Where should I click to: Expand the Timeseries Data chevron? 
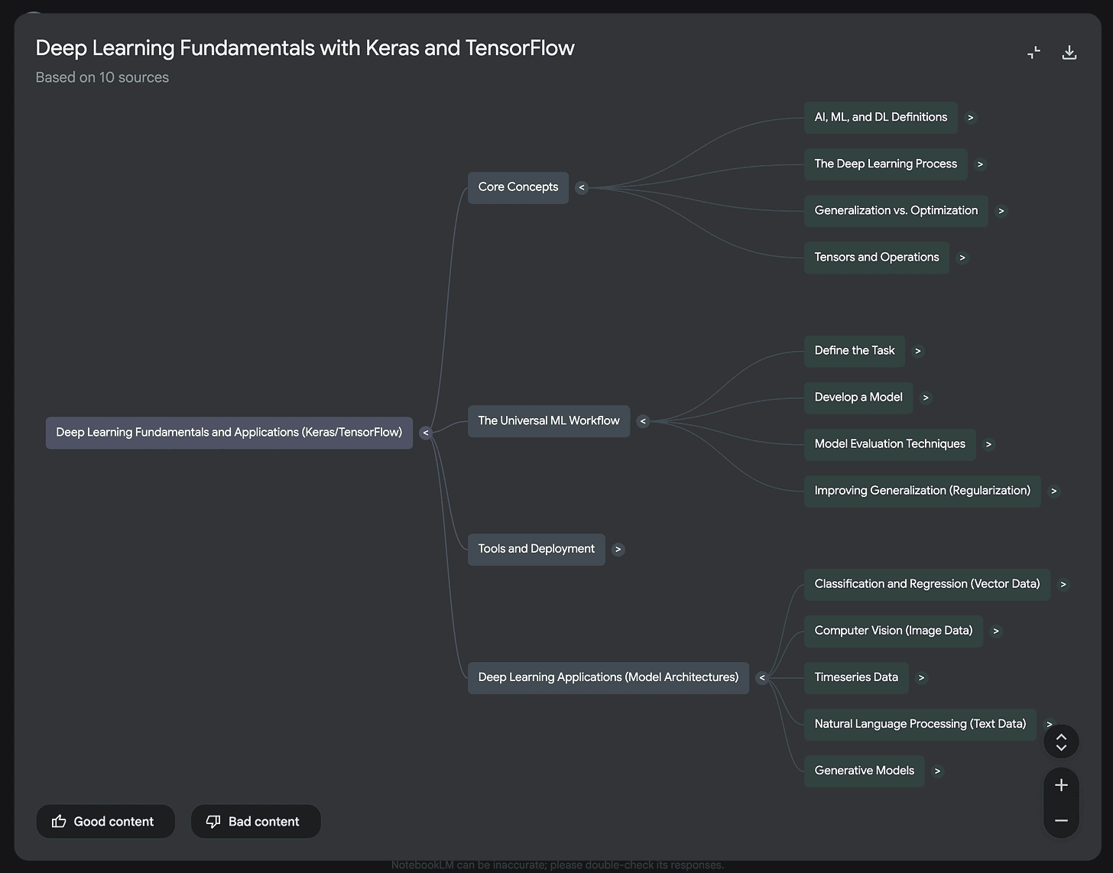point(921,678)
